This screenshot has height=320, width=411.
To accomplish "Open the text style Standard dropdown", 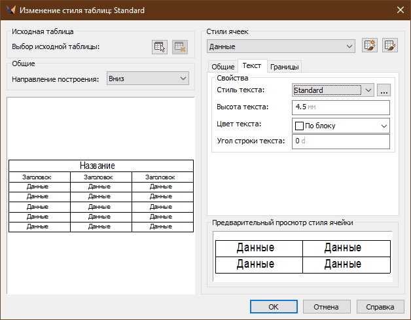I will point(332,90).
